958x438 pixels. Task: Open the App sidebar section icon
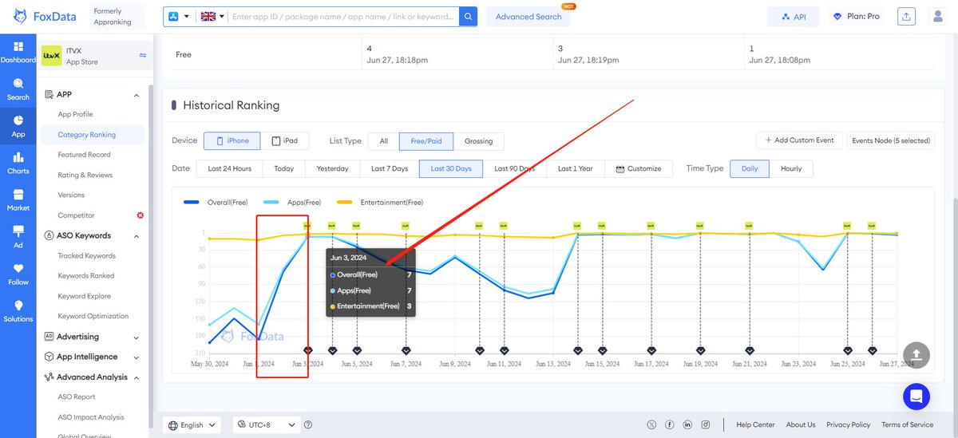tap(18, 126)
